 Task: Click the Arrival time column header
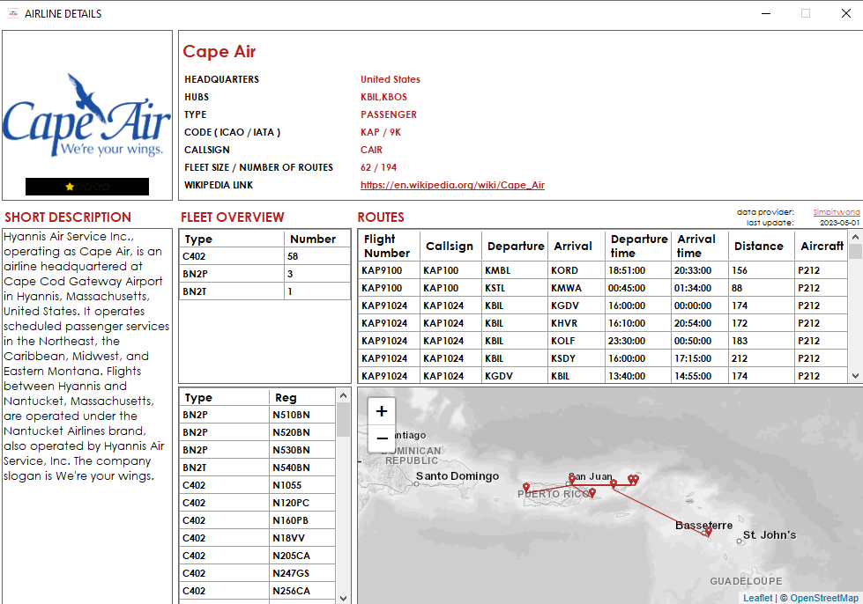coord(700,246)
